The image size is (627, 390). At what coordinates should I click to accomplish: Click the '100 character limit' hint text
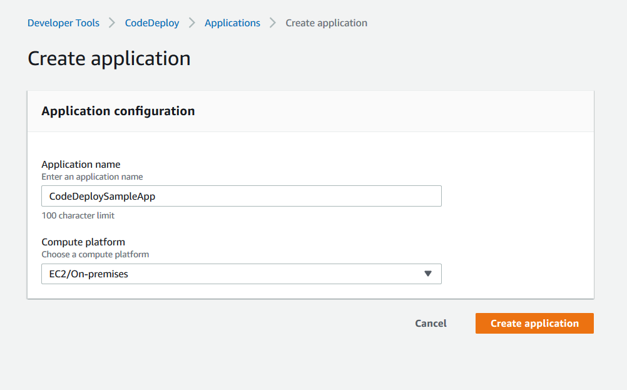(78, 215)
